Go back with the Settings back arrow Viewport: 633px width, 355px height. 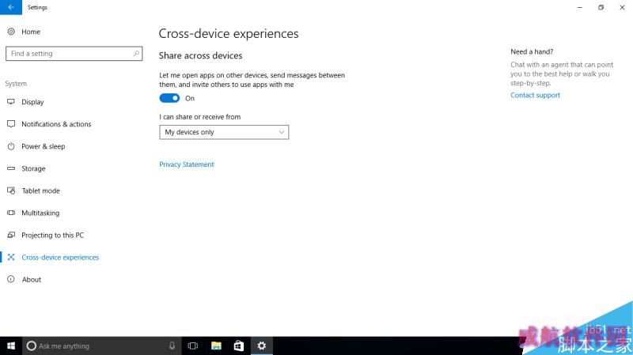[11, 7]
